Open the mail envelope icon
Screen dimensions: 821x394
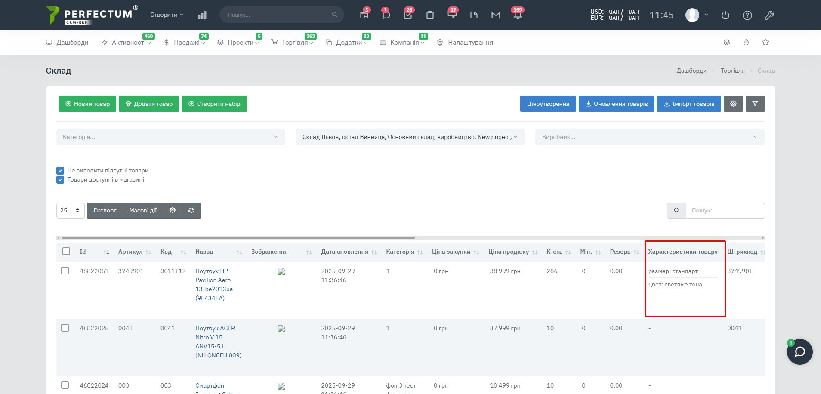496,15
